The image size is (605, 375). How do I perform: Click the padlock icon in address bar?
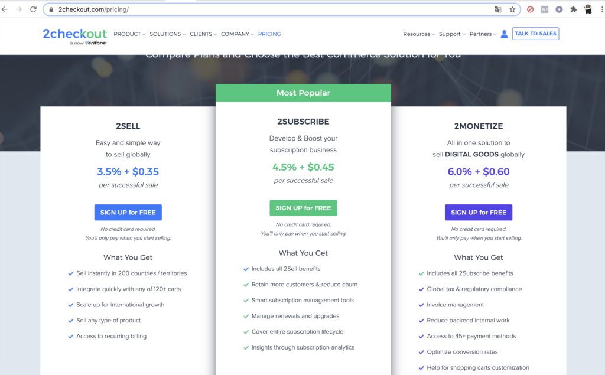point(51,9)
